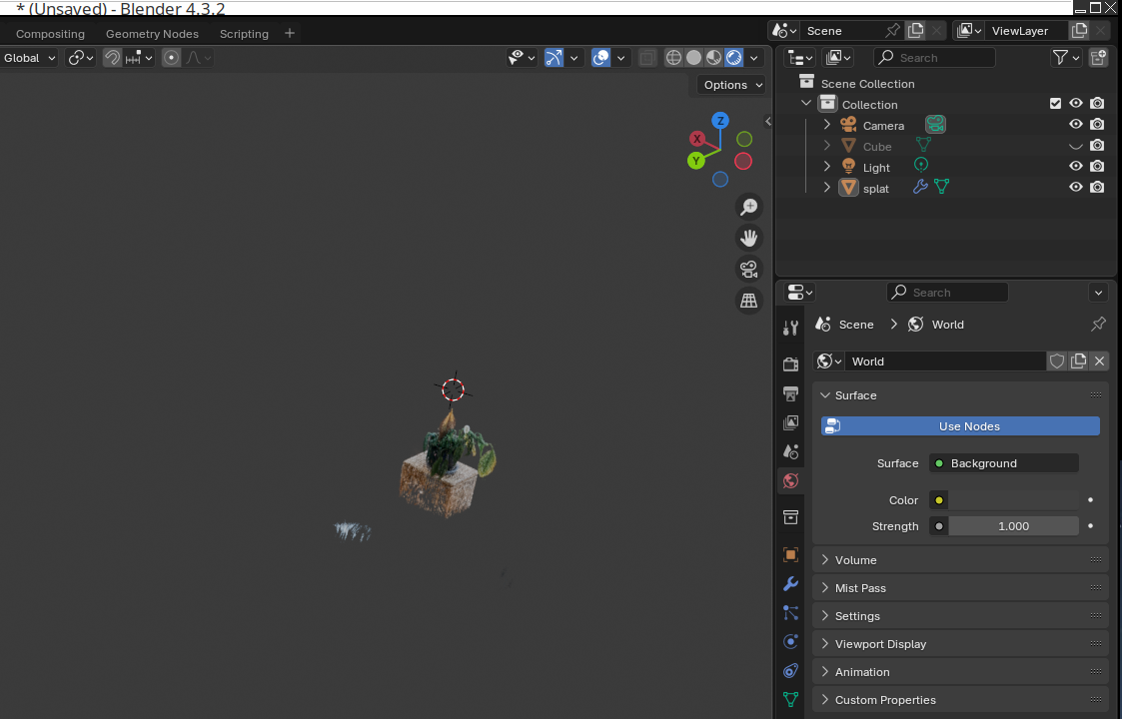Image resolution: width=1122 pixels, height=719 pixels.
Task: Open the Object properties orange square tab
Action: (790, 554)
